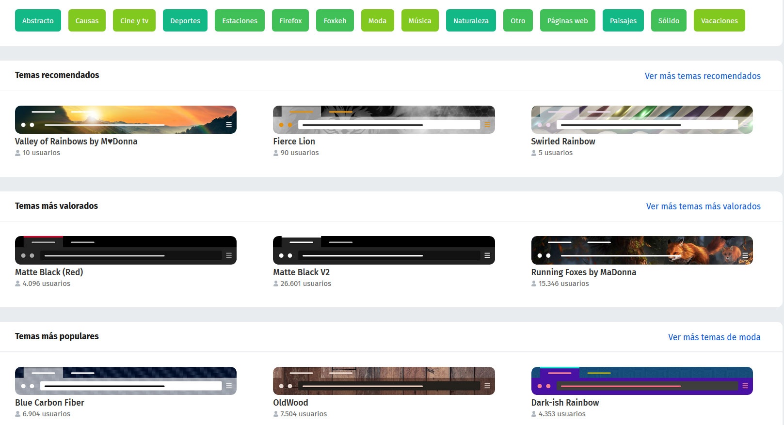Browse the Abstracto category
Screen dimensions: 784x425
pos(38,20)
